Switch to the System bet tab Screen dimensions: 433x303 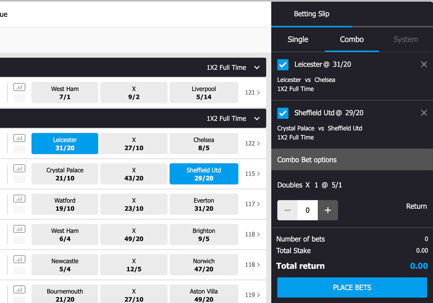(406, 39)
